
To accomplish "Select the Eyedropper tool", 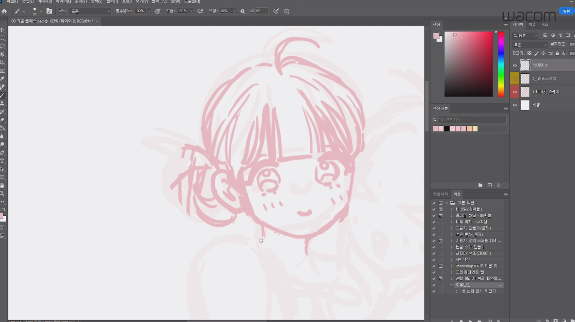I will tap(2, 79).
